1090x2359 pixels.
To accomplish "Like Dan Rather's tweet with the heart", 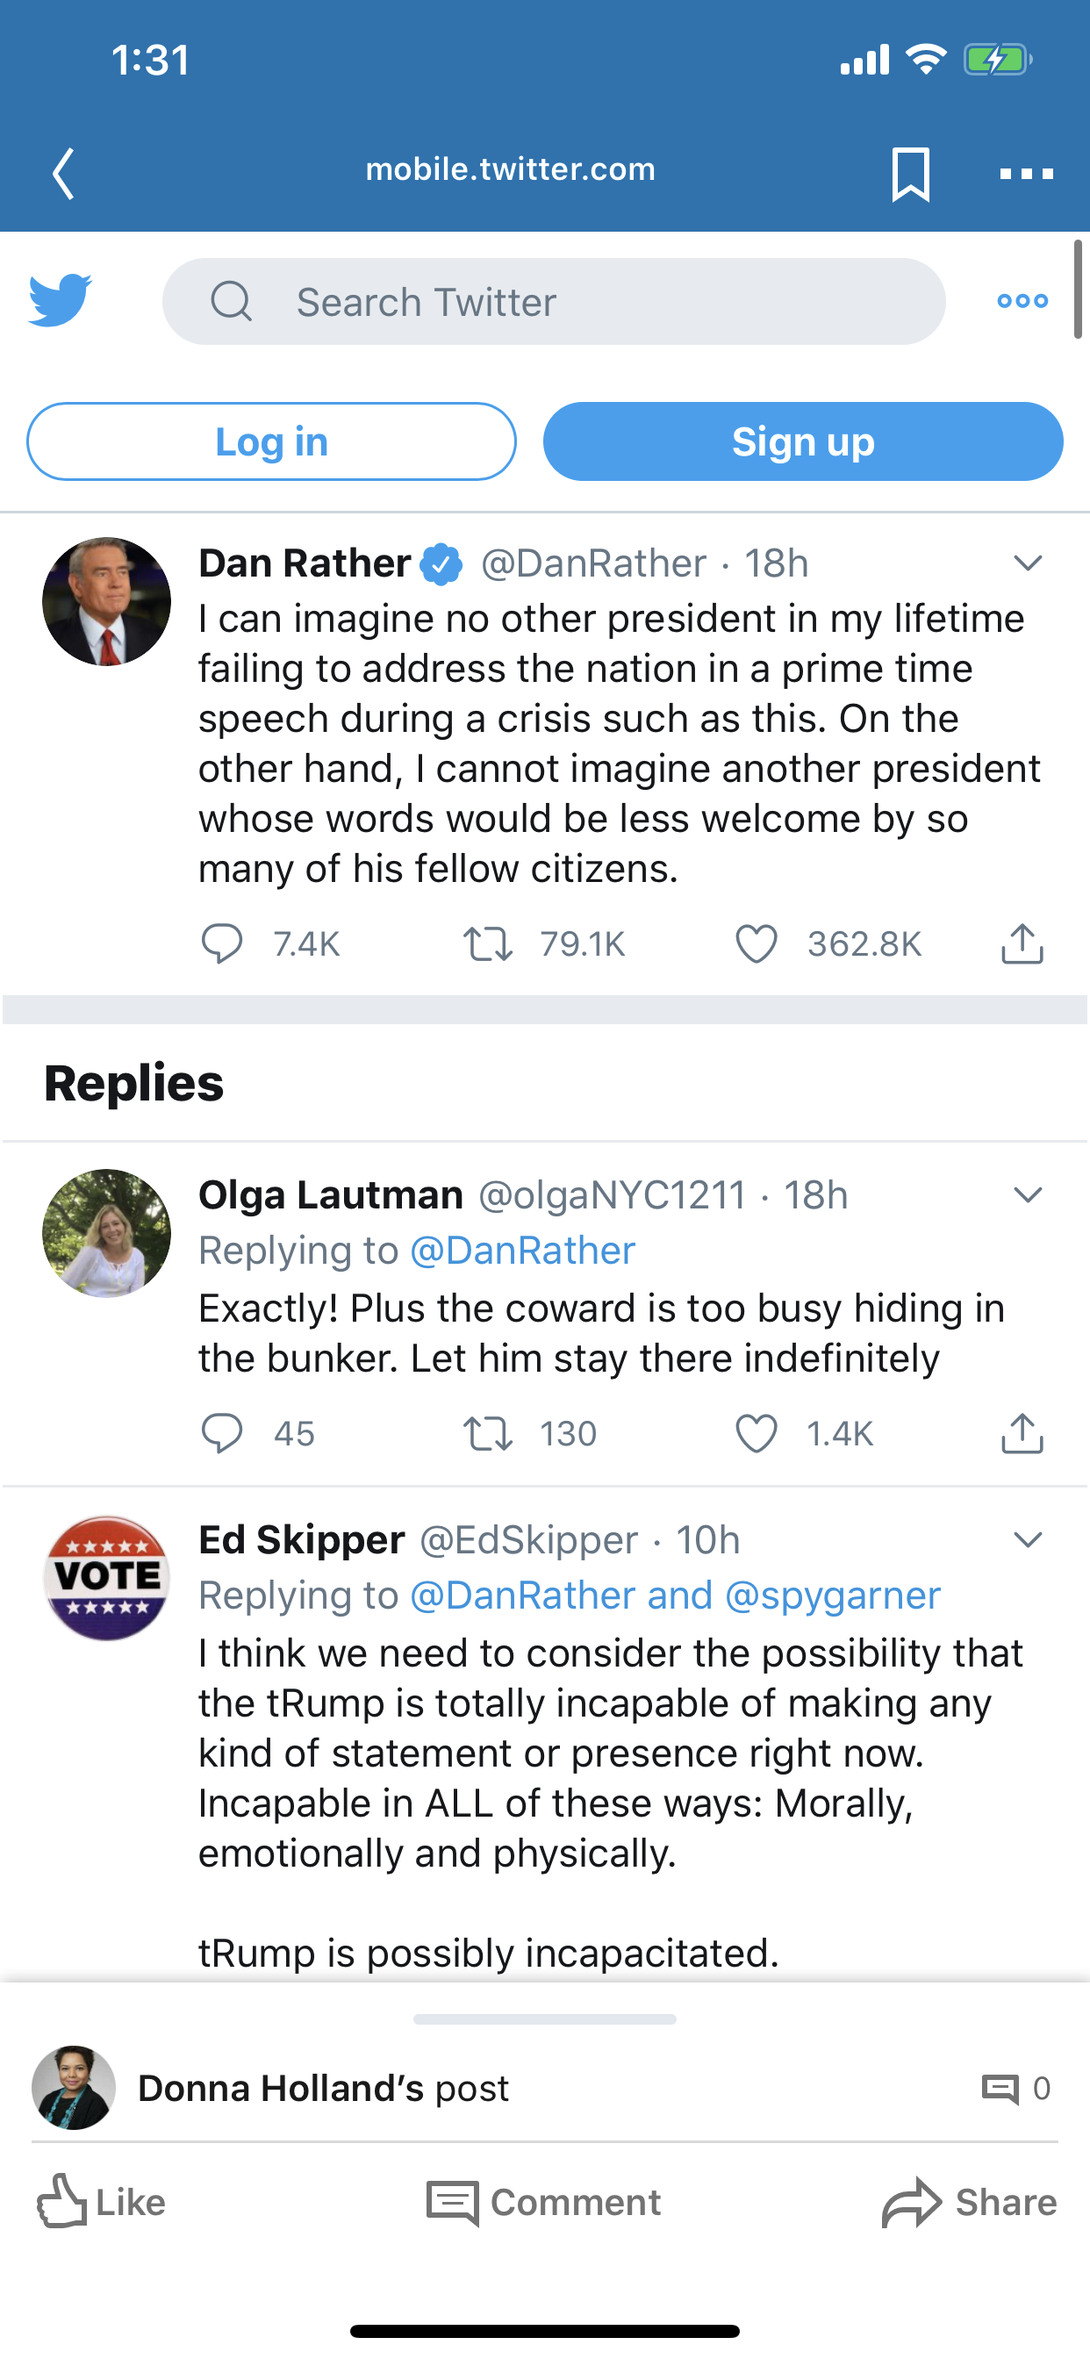I will 757,944.
